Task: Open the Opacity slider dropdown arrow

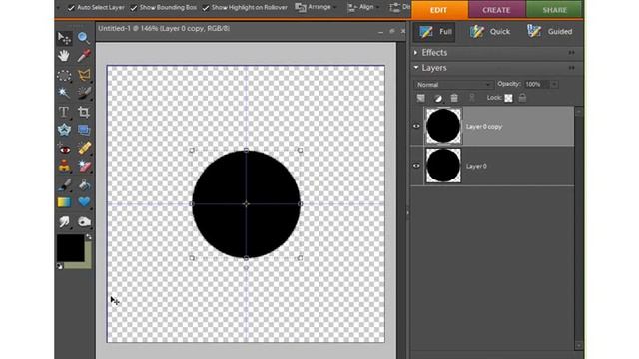Action: click(554, 84)
